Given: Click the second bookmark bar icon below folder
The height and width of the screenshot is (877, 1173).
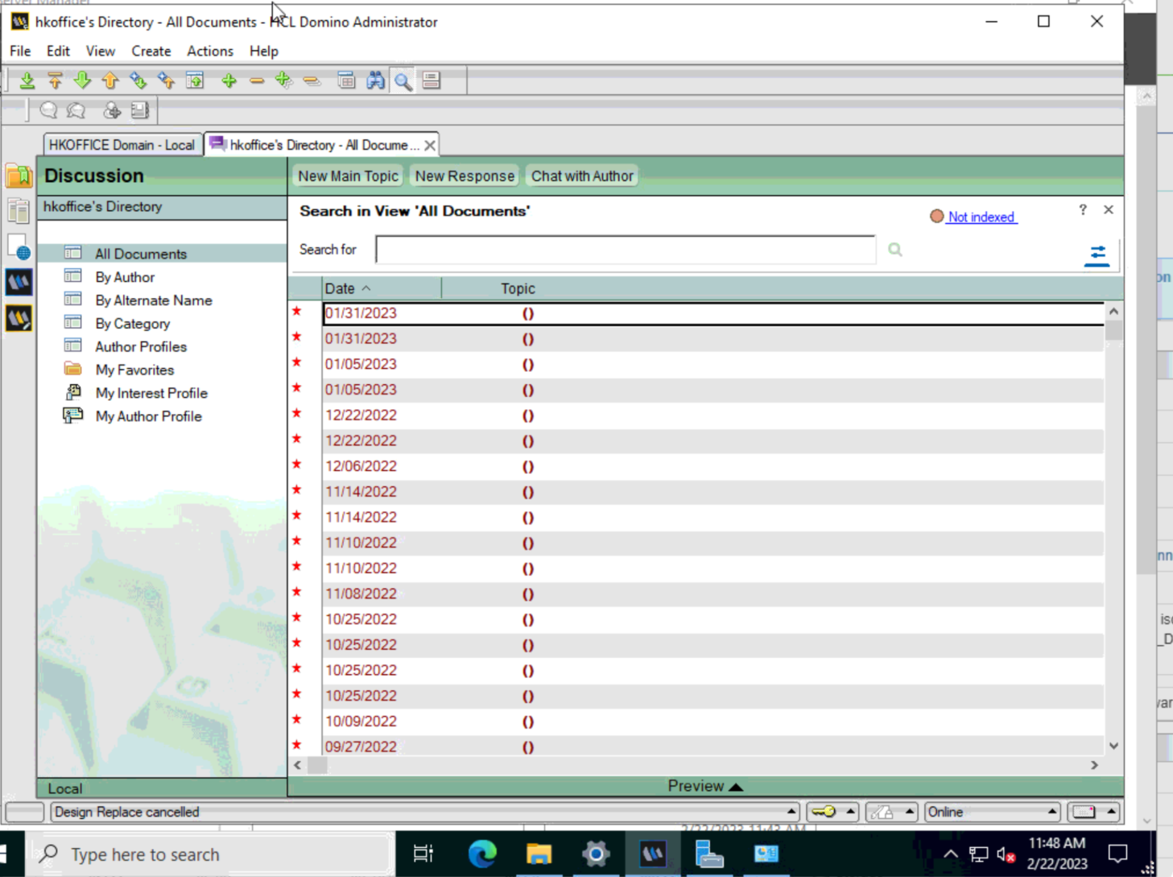Looking at the screenshot, I should 19,211.
